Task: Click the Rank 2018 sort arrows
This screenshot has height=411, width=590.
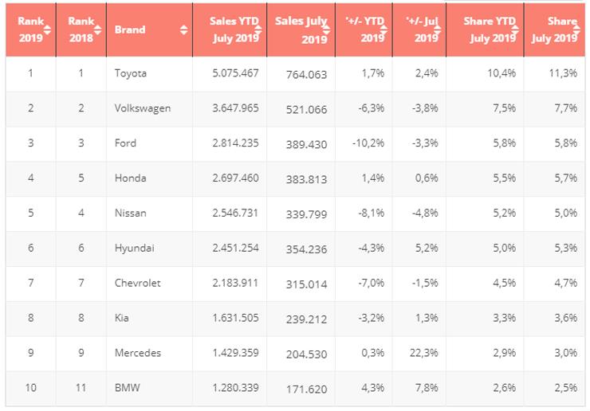Action: 97,30
